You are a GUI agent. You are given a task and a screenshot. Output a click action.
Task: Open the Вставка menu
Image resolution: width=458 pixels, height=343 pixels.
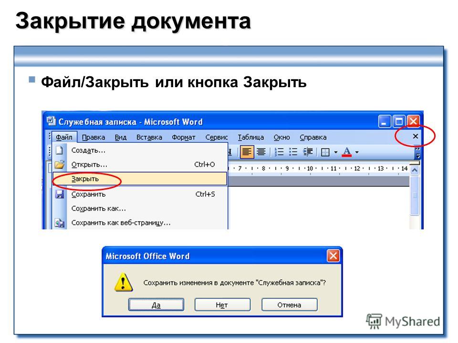coord(149,137)
